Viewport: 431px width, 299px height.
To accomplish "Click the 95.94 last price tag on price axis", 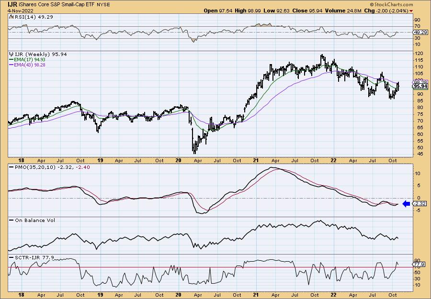I will 420,86.
